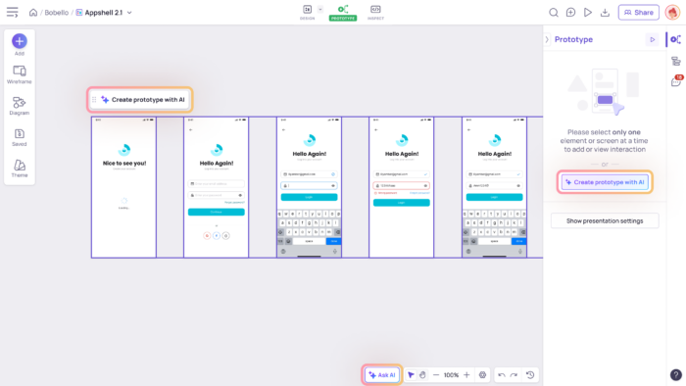Switch to Design mode tab
Viewport: 686px width, 386px height.
[x=307, y=12]
